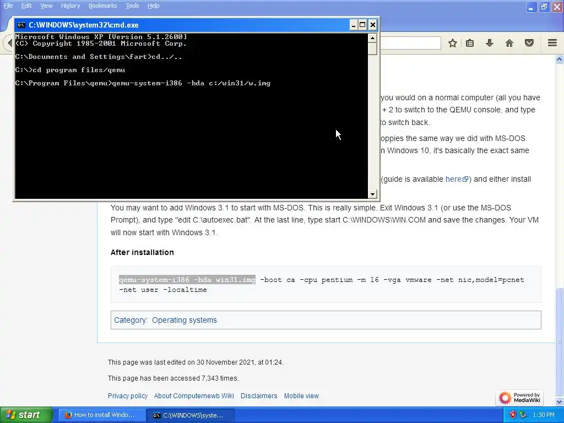564x423 pixels.
Task: Open the Tools menu
Action: (x=132, y=6)
